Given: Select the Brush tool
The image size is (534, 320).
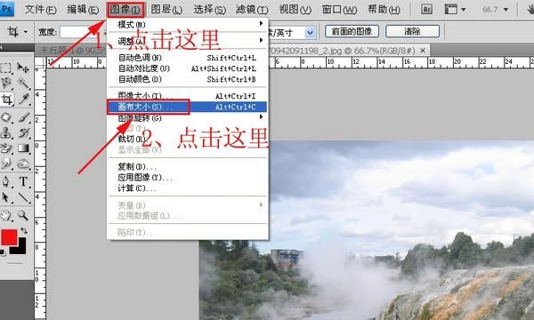Looking at the screenshot, I should tap(23, 117).
